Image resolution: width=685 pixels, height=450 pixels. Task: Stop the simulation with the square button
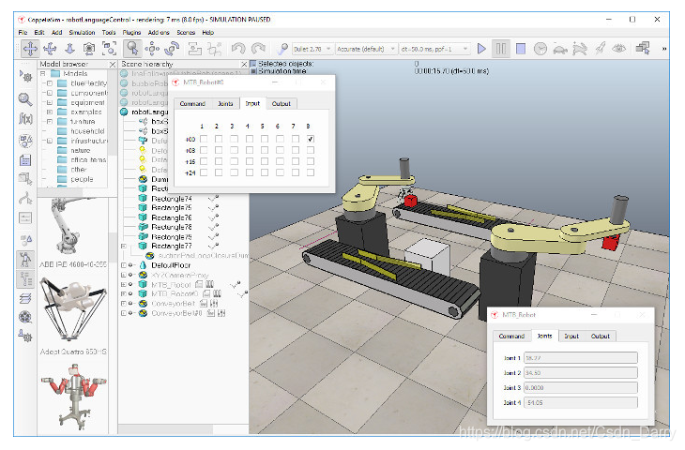click(521, 49)
